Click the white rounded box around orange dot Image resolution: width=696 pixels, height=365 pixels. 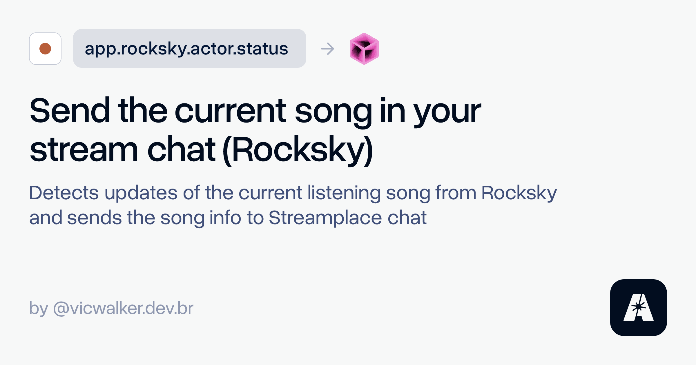(x=45, y=49)
